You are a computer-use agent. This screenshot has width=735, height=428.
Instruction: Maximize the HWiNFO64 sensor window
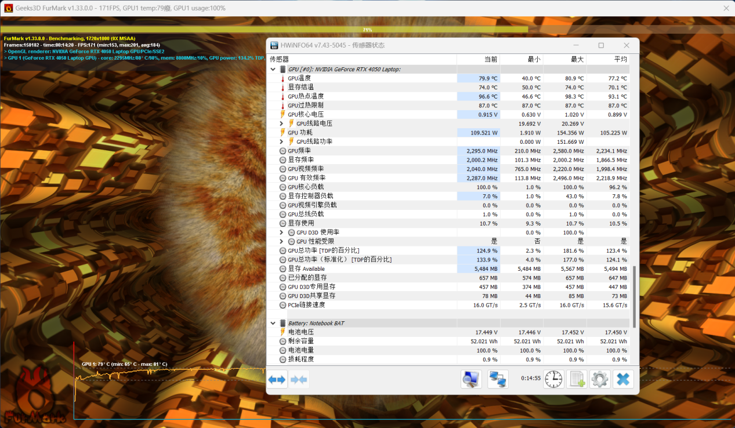(601, 45)
